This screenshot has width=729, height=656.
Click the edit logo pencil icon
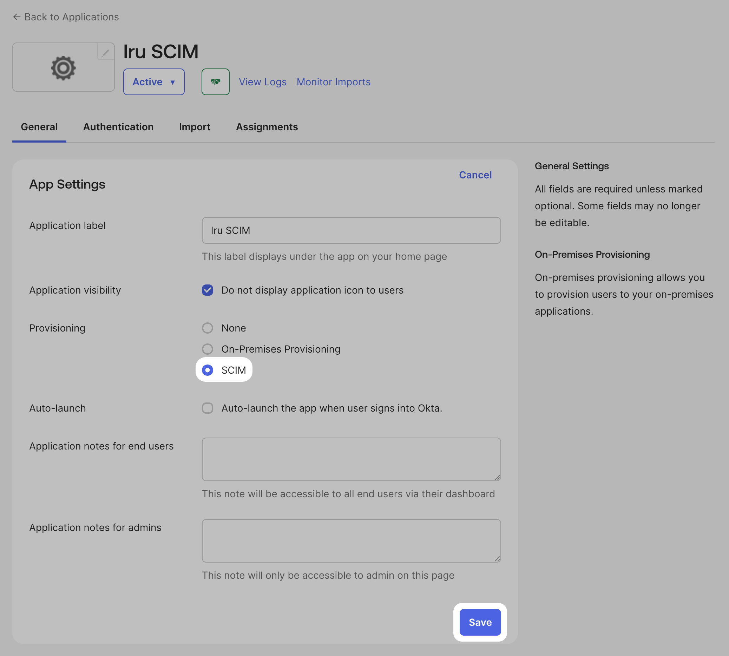click(106, 53)
